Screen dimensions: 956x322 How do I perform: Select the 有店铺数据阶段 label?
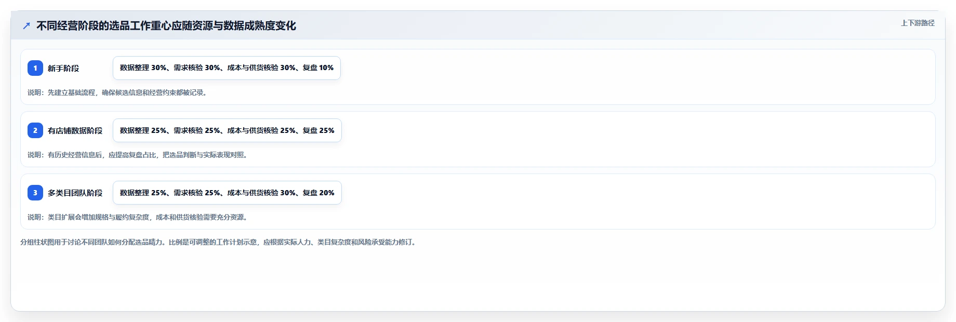click(75, 130)
